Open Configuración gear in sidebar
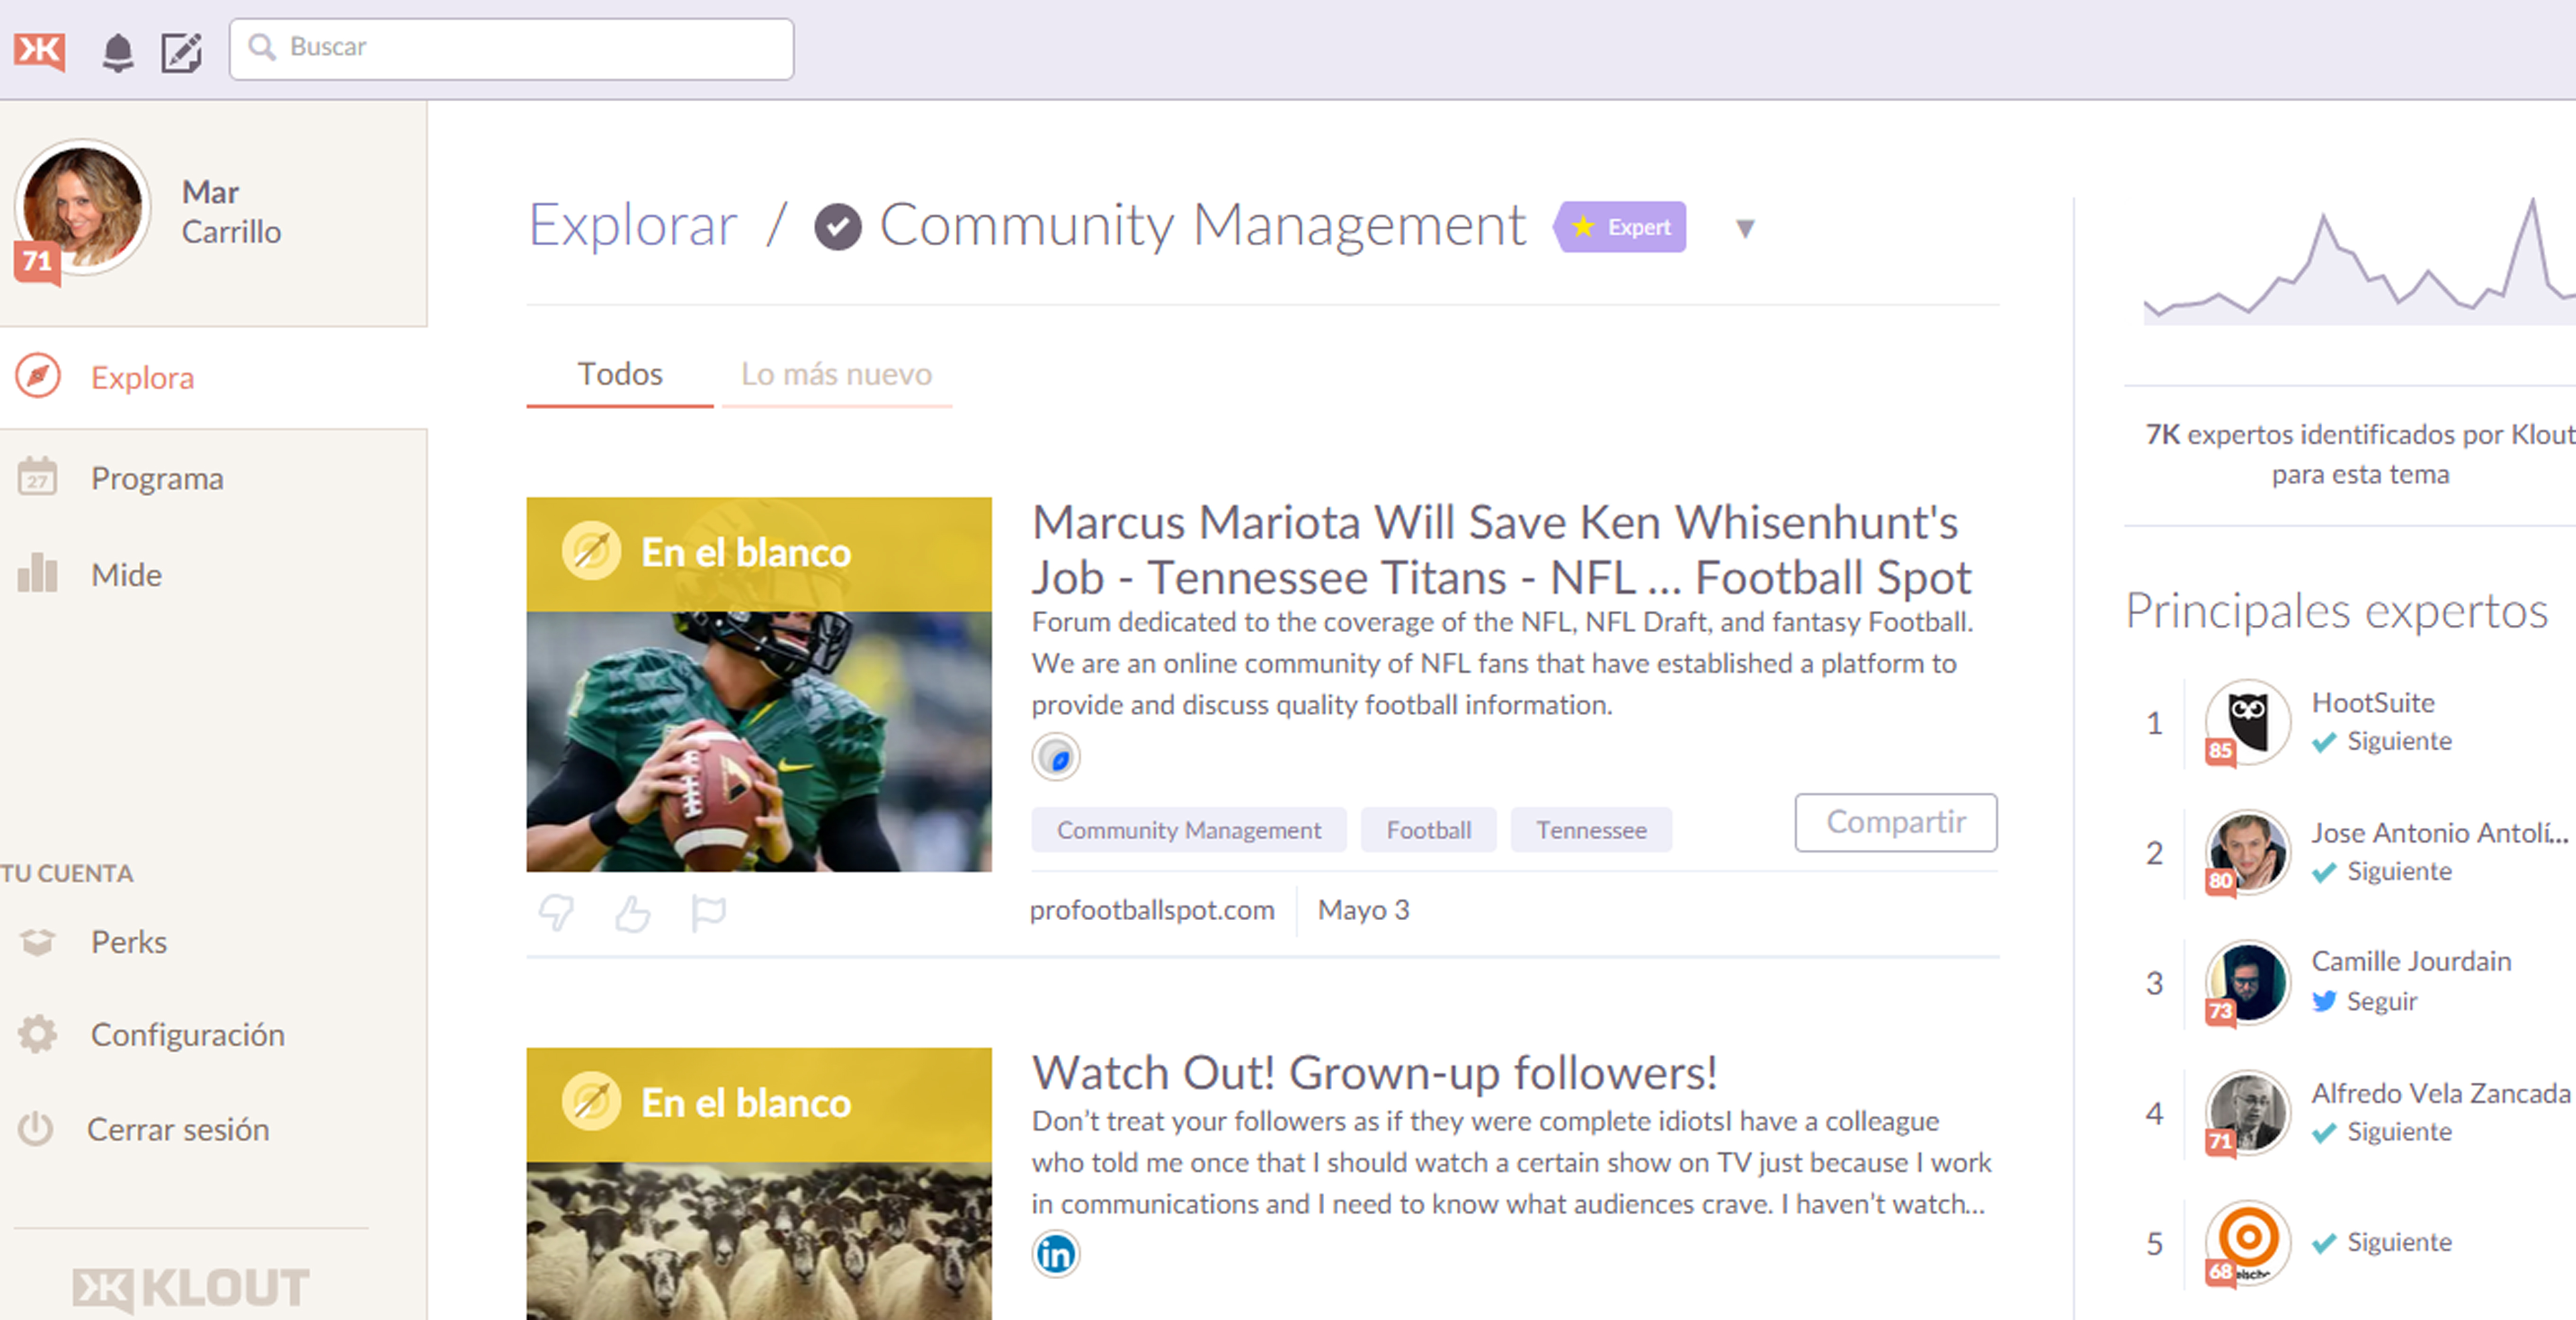 coord(38,1034)
